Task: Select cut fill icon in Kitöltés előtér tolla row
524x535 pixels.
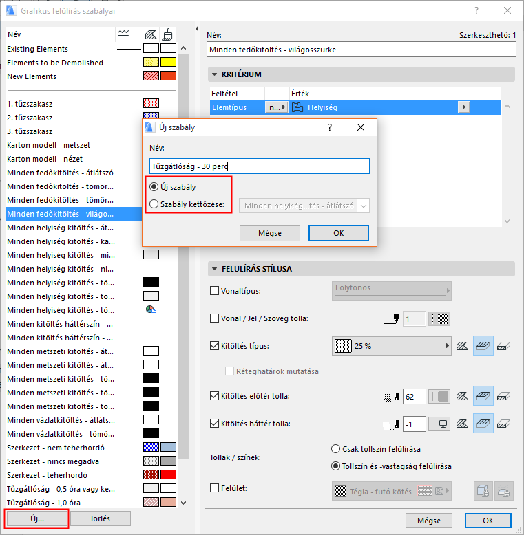Action: pyautogui.click(x=462, y=396)
